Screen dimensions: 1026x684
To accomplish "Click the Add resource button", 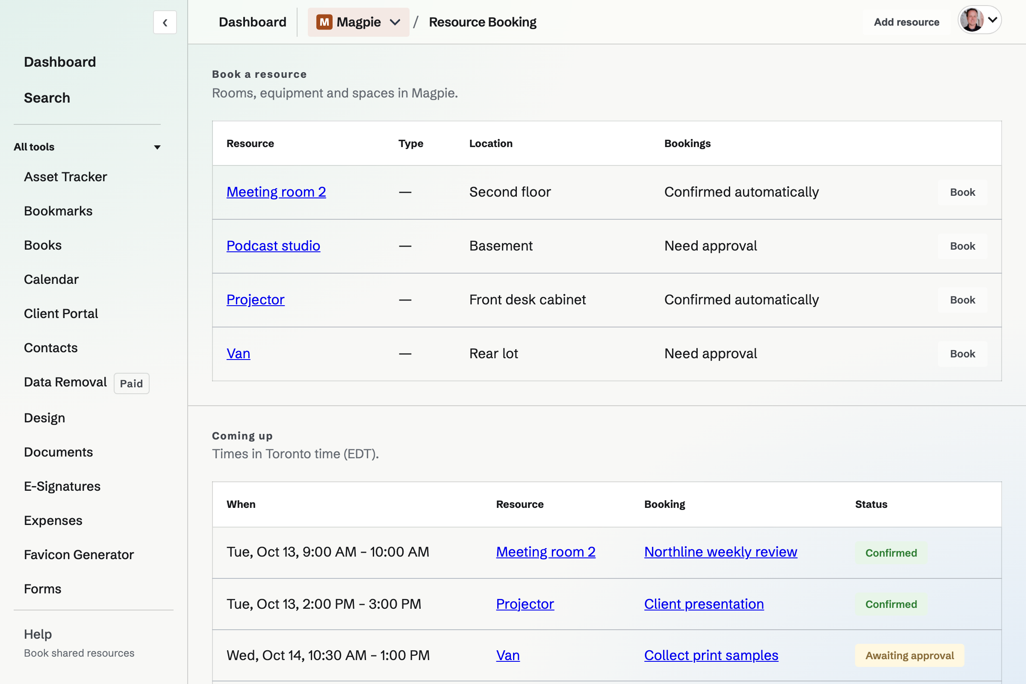I will pos(906,22).
